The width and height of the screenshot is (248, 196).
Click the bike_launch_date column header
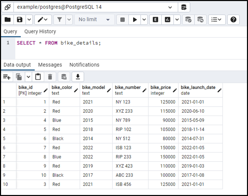(200, 90)
